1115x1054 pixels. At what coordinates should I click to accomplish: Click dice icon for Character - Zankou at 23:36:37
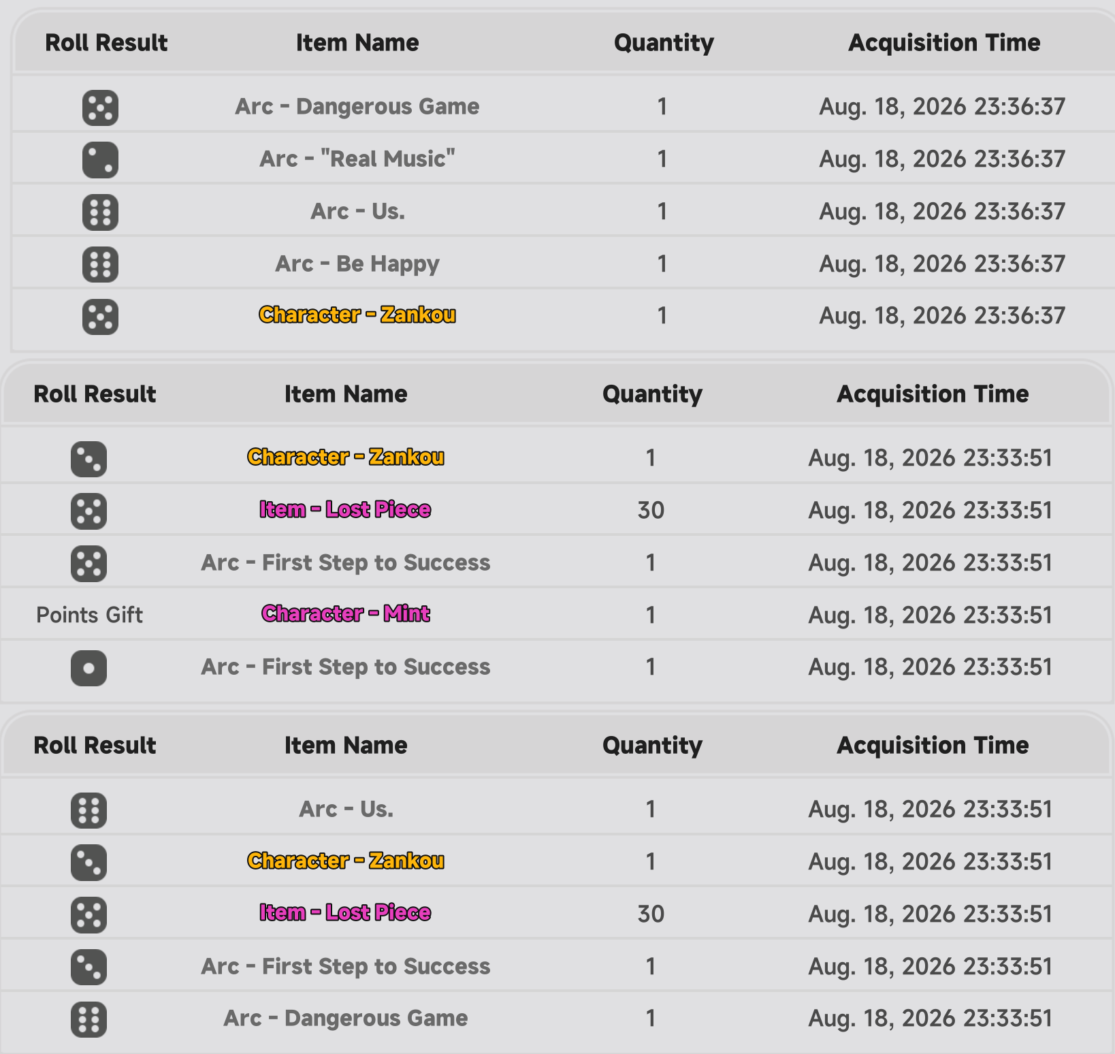tap(100, 317)
